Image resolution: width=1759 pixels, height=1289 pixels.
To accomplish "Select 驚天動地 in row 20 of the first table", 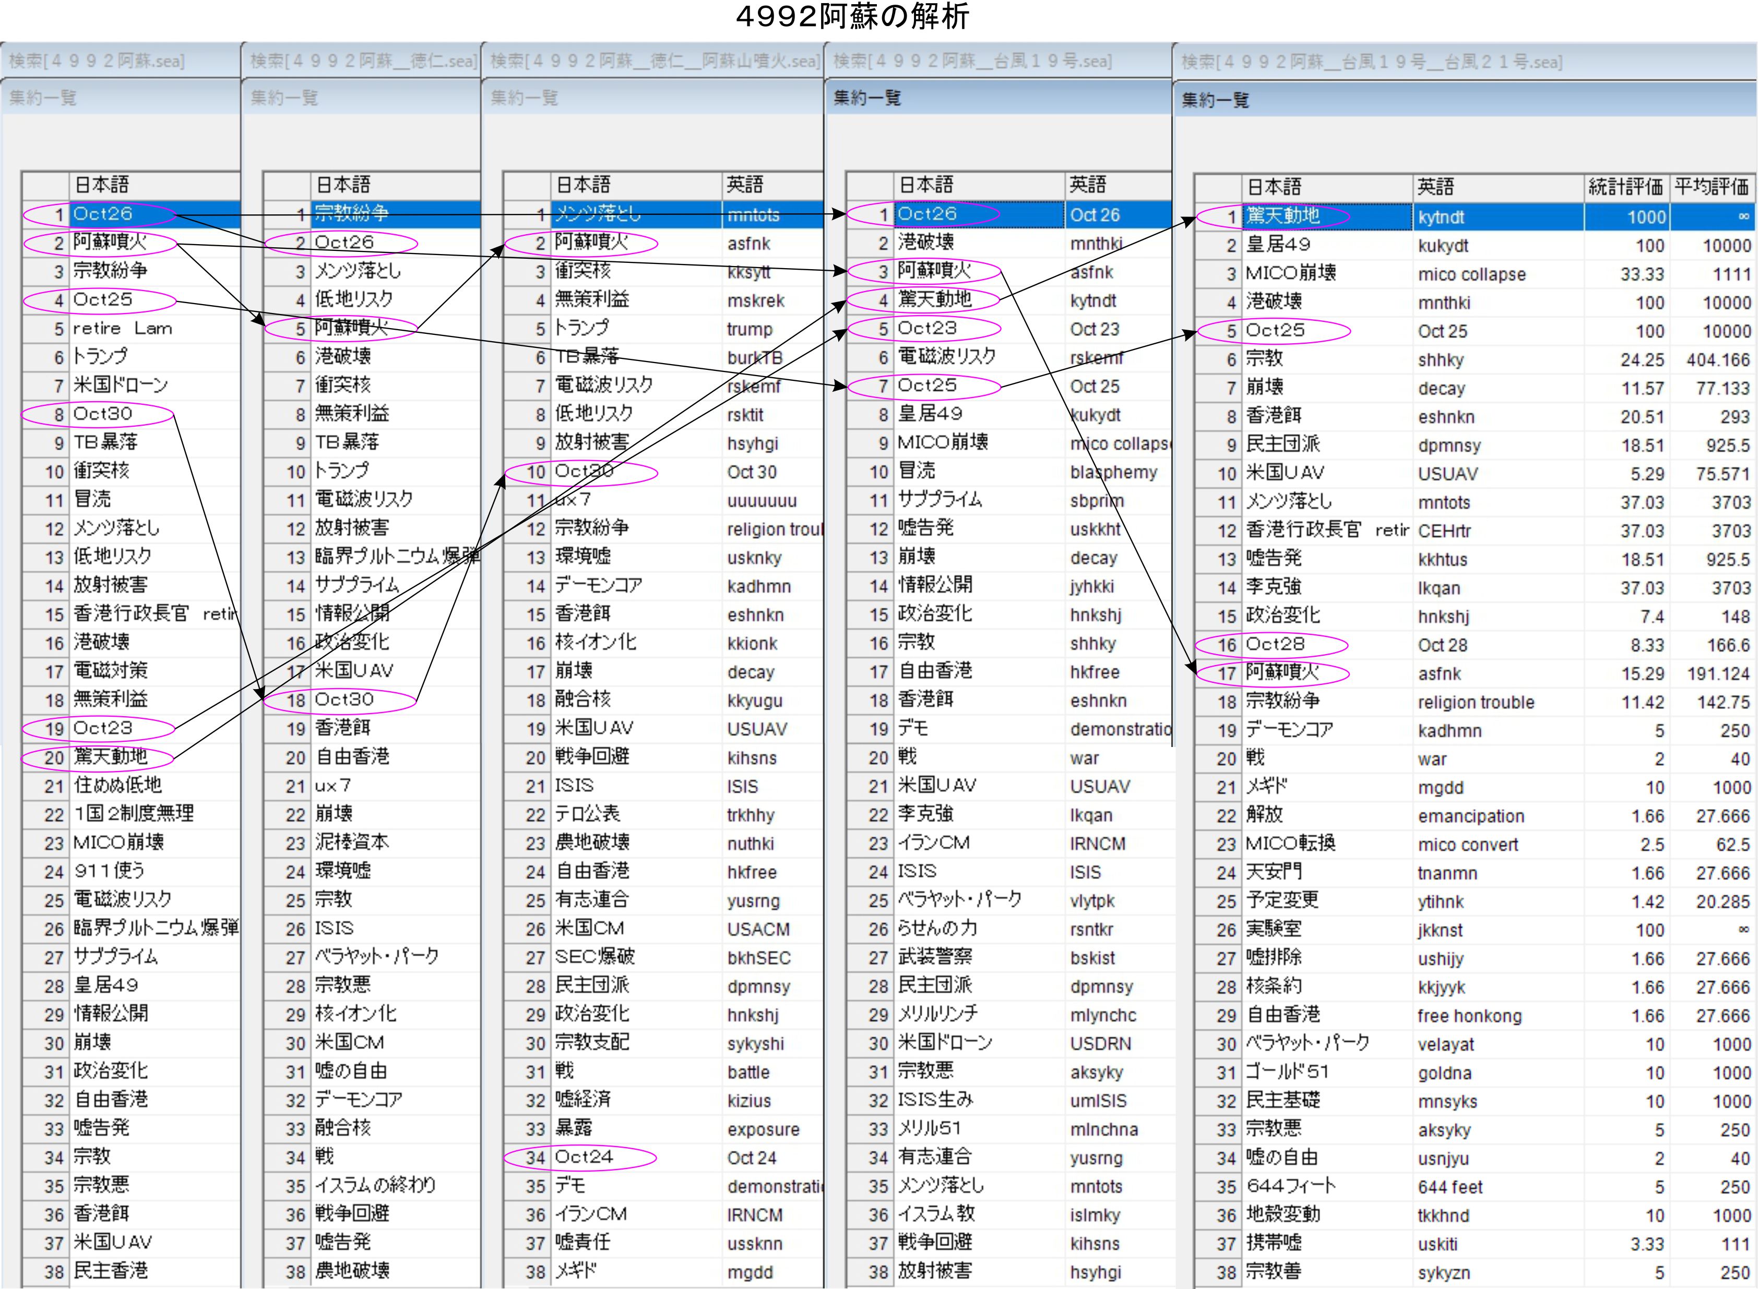I will 110,756.
